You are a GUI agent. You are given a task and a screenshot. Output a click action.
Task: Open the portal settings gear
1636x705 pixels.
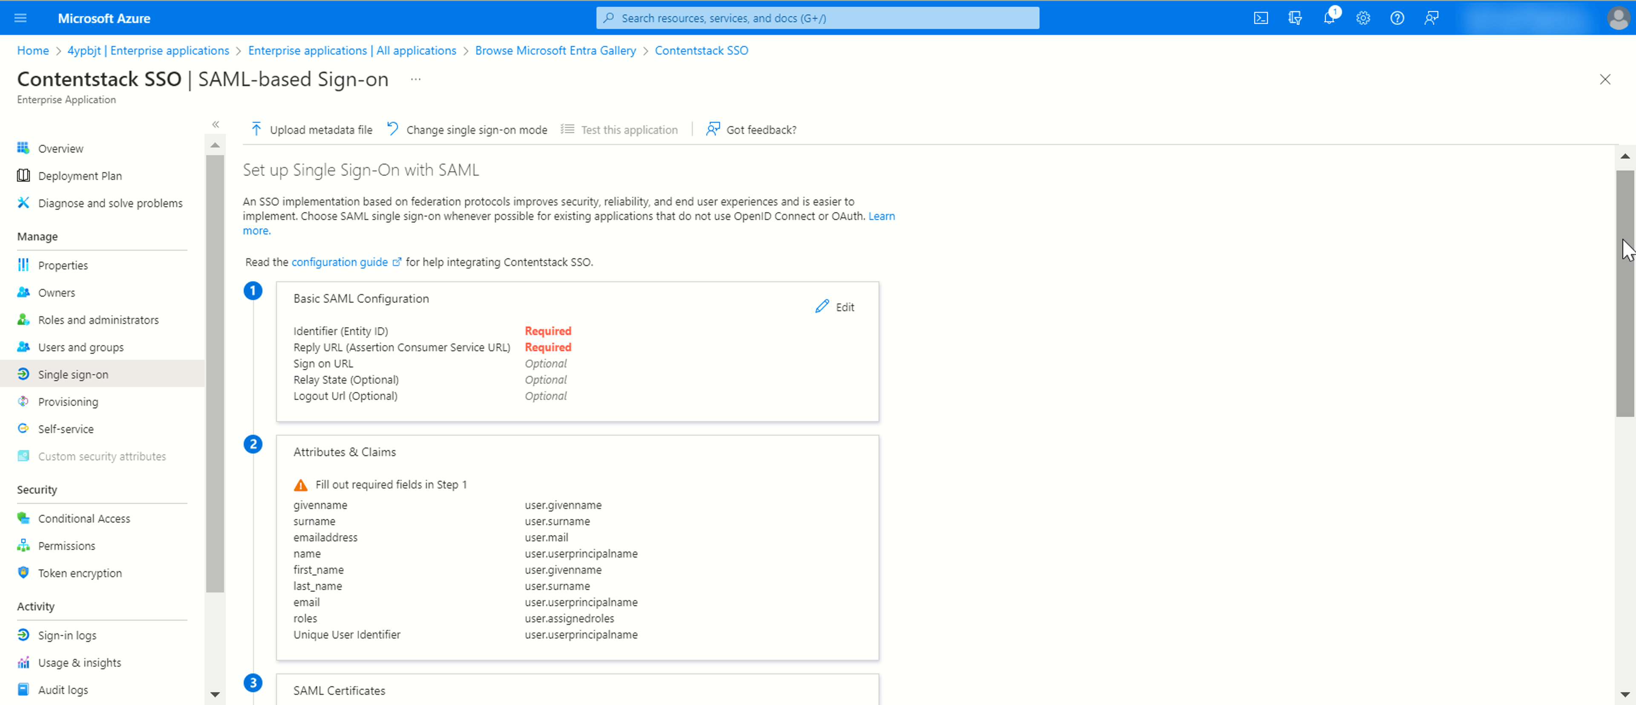pos(1363,18)
